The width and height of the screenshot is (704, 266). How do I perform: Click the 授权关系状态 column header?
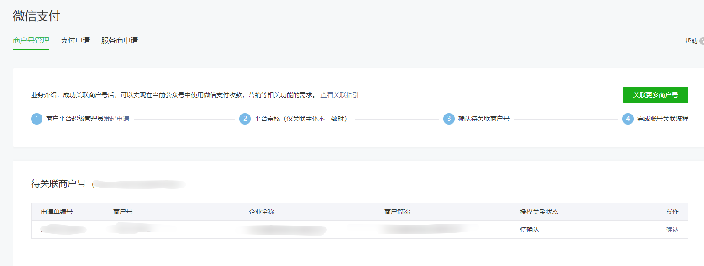(x=539, y=212)
